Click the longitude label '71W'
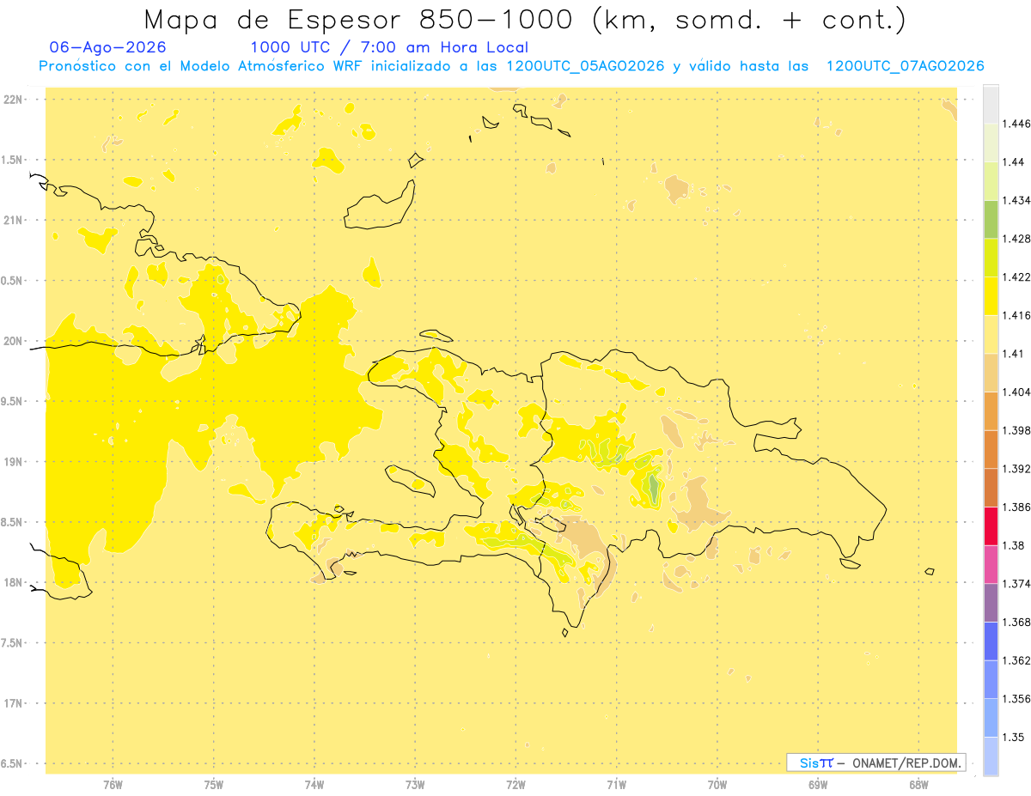This screenshot has height=796, width=1031. [x=616, y=784]
